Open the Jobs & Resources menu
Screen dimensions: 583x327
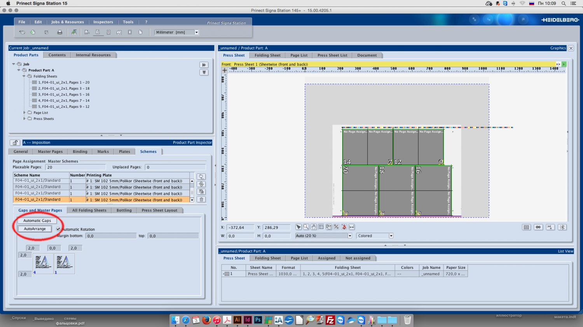click(67, 22)
